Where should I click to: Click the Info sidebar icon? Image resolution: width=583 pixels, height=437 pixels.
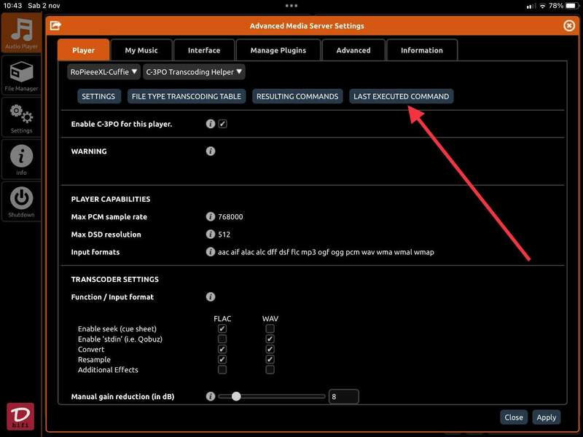pos(21,160)
